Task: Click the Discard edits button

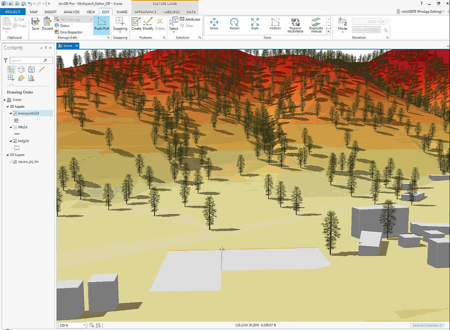Action: pyautogui.click(x=47, y=24)
